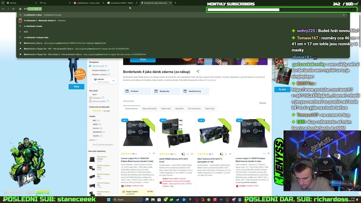This screenshot has height=203, width=361.
Task: Expand the Kdekoliv branch selector dropdown
Action: coord(104,80)
